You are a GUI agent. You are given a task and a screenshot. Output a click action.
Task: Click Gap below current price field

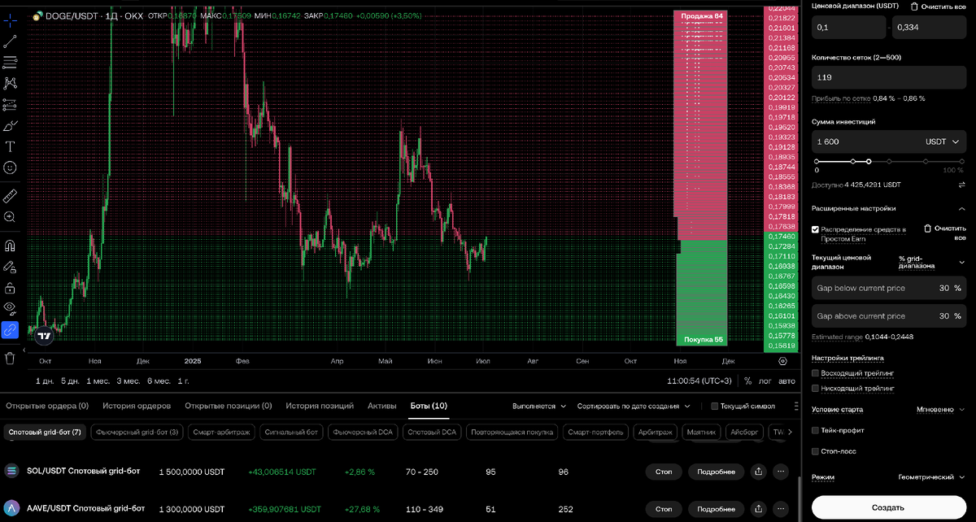(x=888, y=288)
